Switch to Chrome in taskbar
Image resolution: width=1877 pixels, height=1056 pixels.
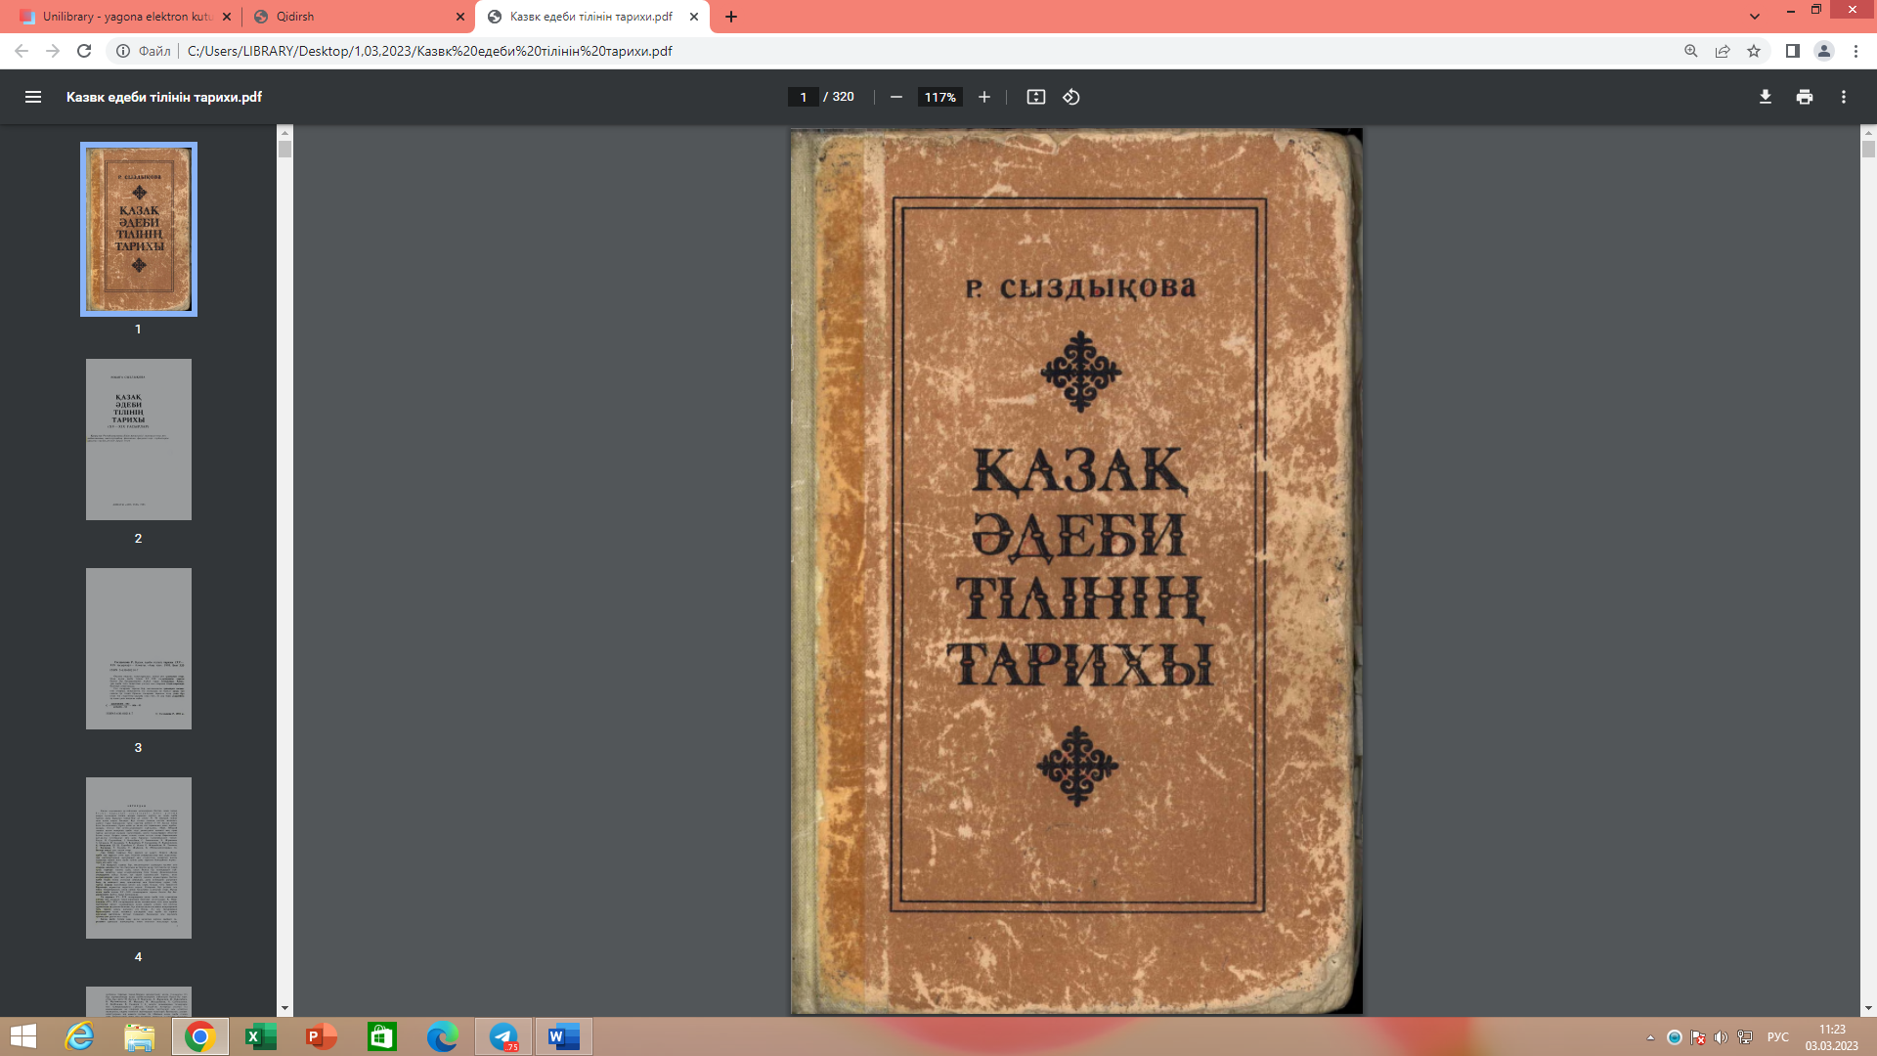[x=200, y=1036]
